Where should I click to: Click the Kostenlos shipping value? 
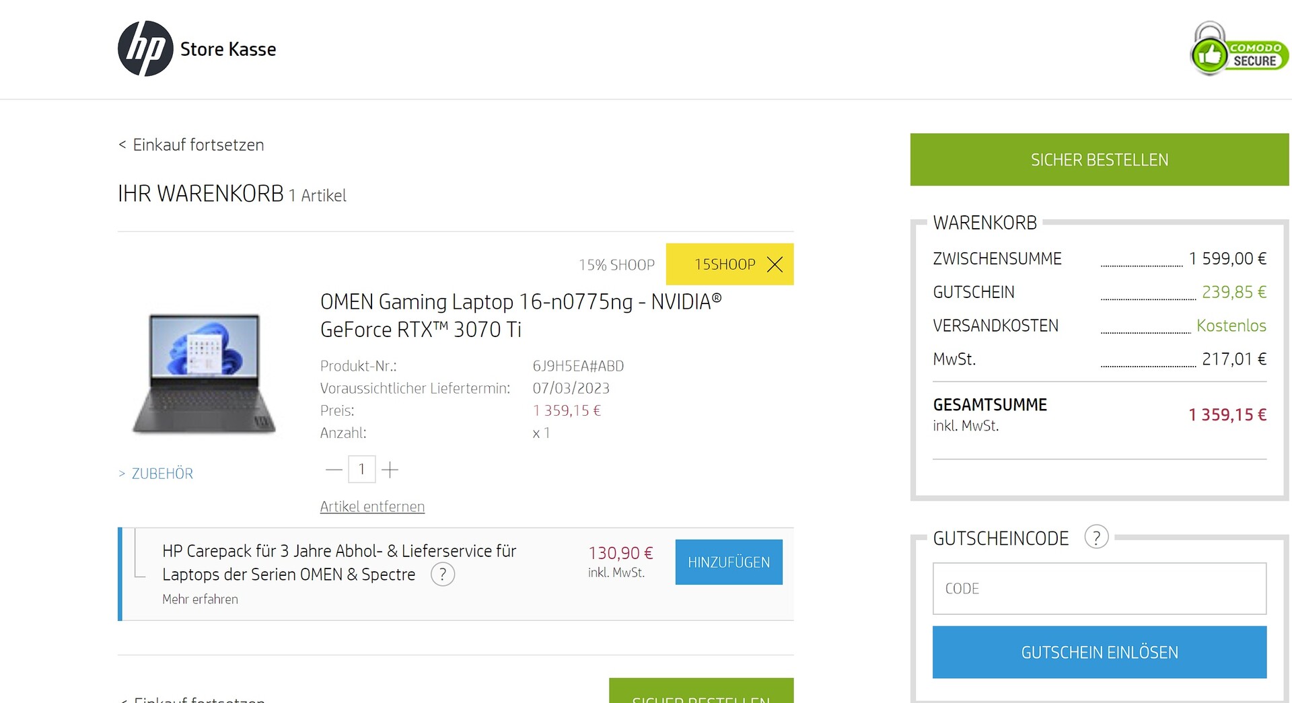[x=1231, y=326]
